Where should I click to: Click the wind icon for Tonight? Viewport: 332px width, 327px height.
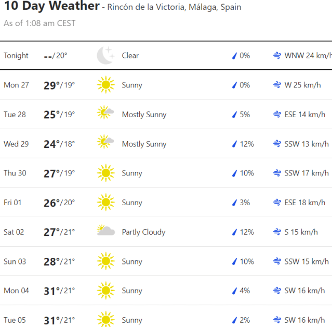tap(277, 56)
